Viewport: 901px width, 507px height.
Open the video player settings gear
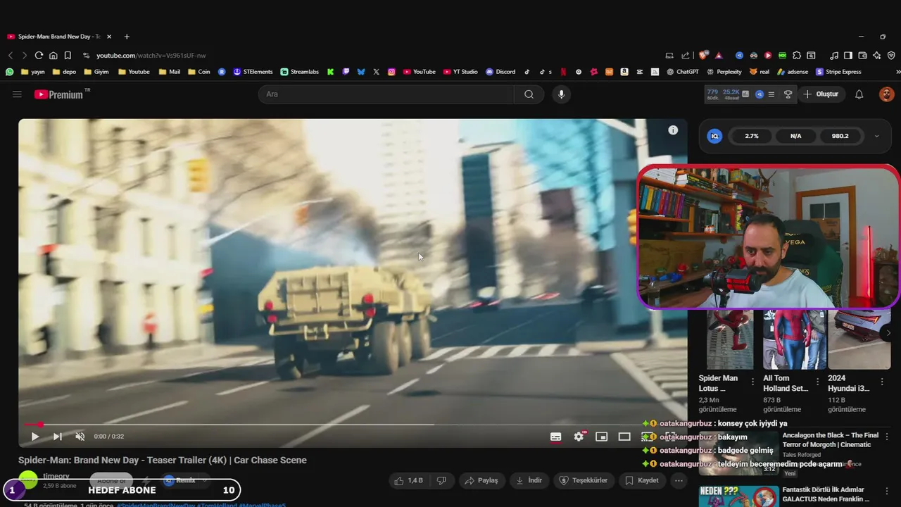[579, 437]
